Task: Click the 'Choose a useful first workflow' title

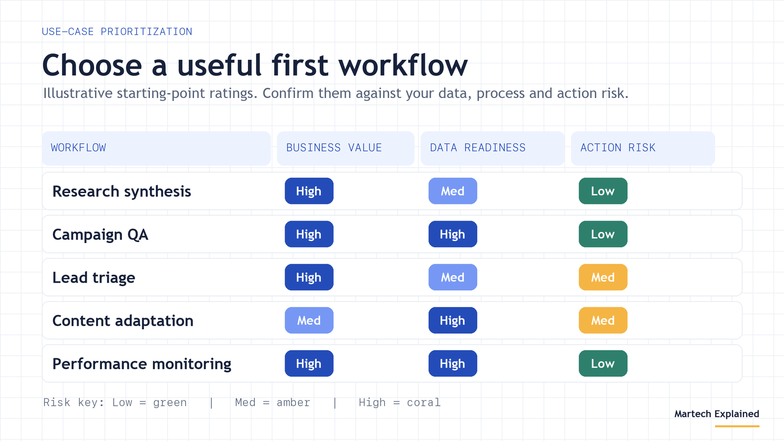Action: pos(255,65)
